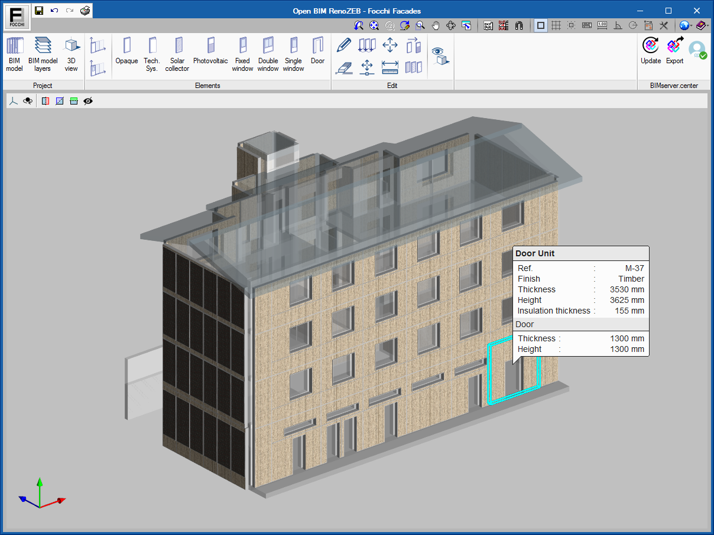Open the Focchi application menu logo
This screenshot has height=535, width=714.
click(x=17, y=17)
